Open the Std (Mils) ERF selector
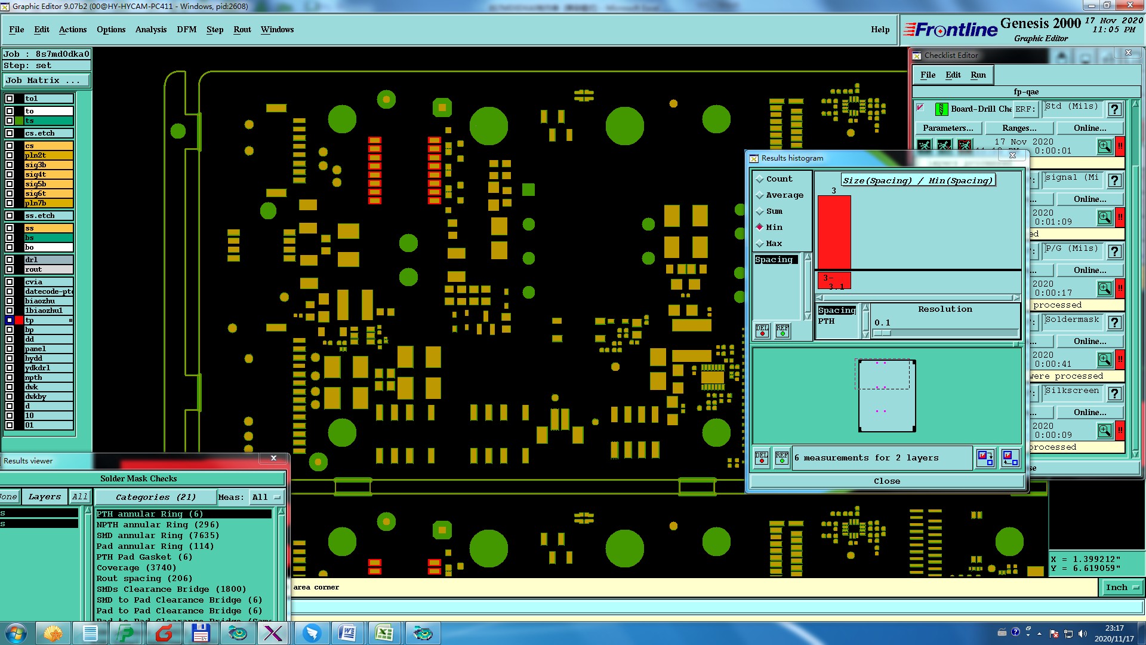The image size is (1146, 645). (x=1071, y=107)
